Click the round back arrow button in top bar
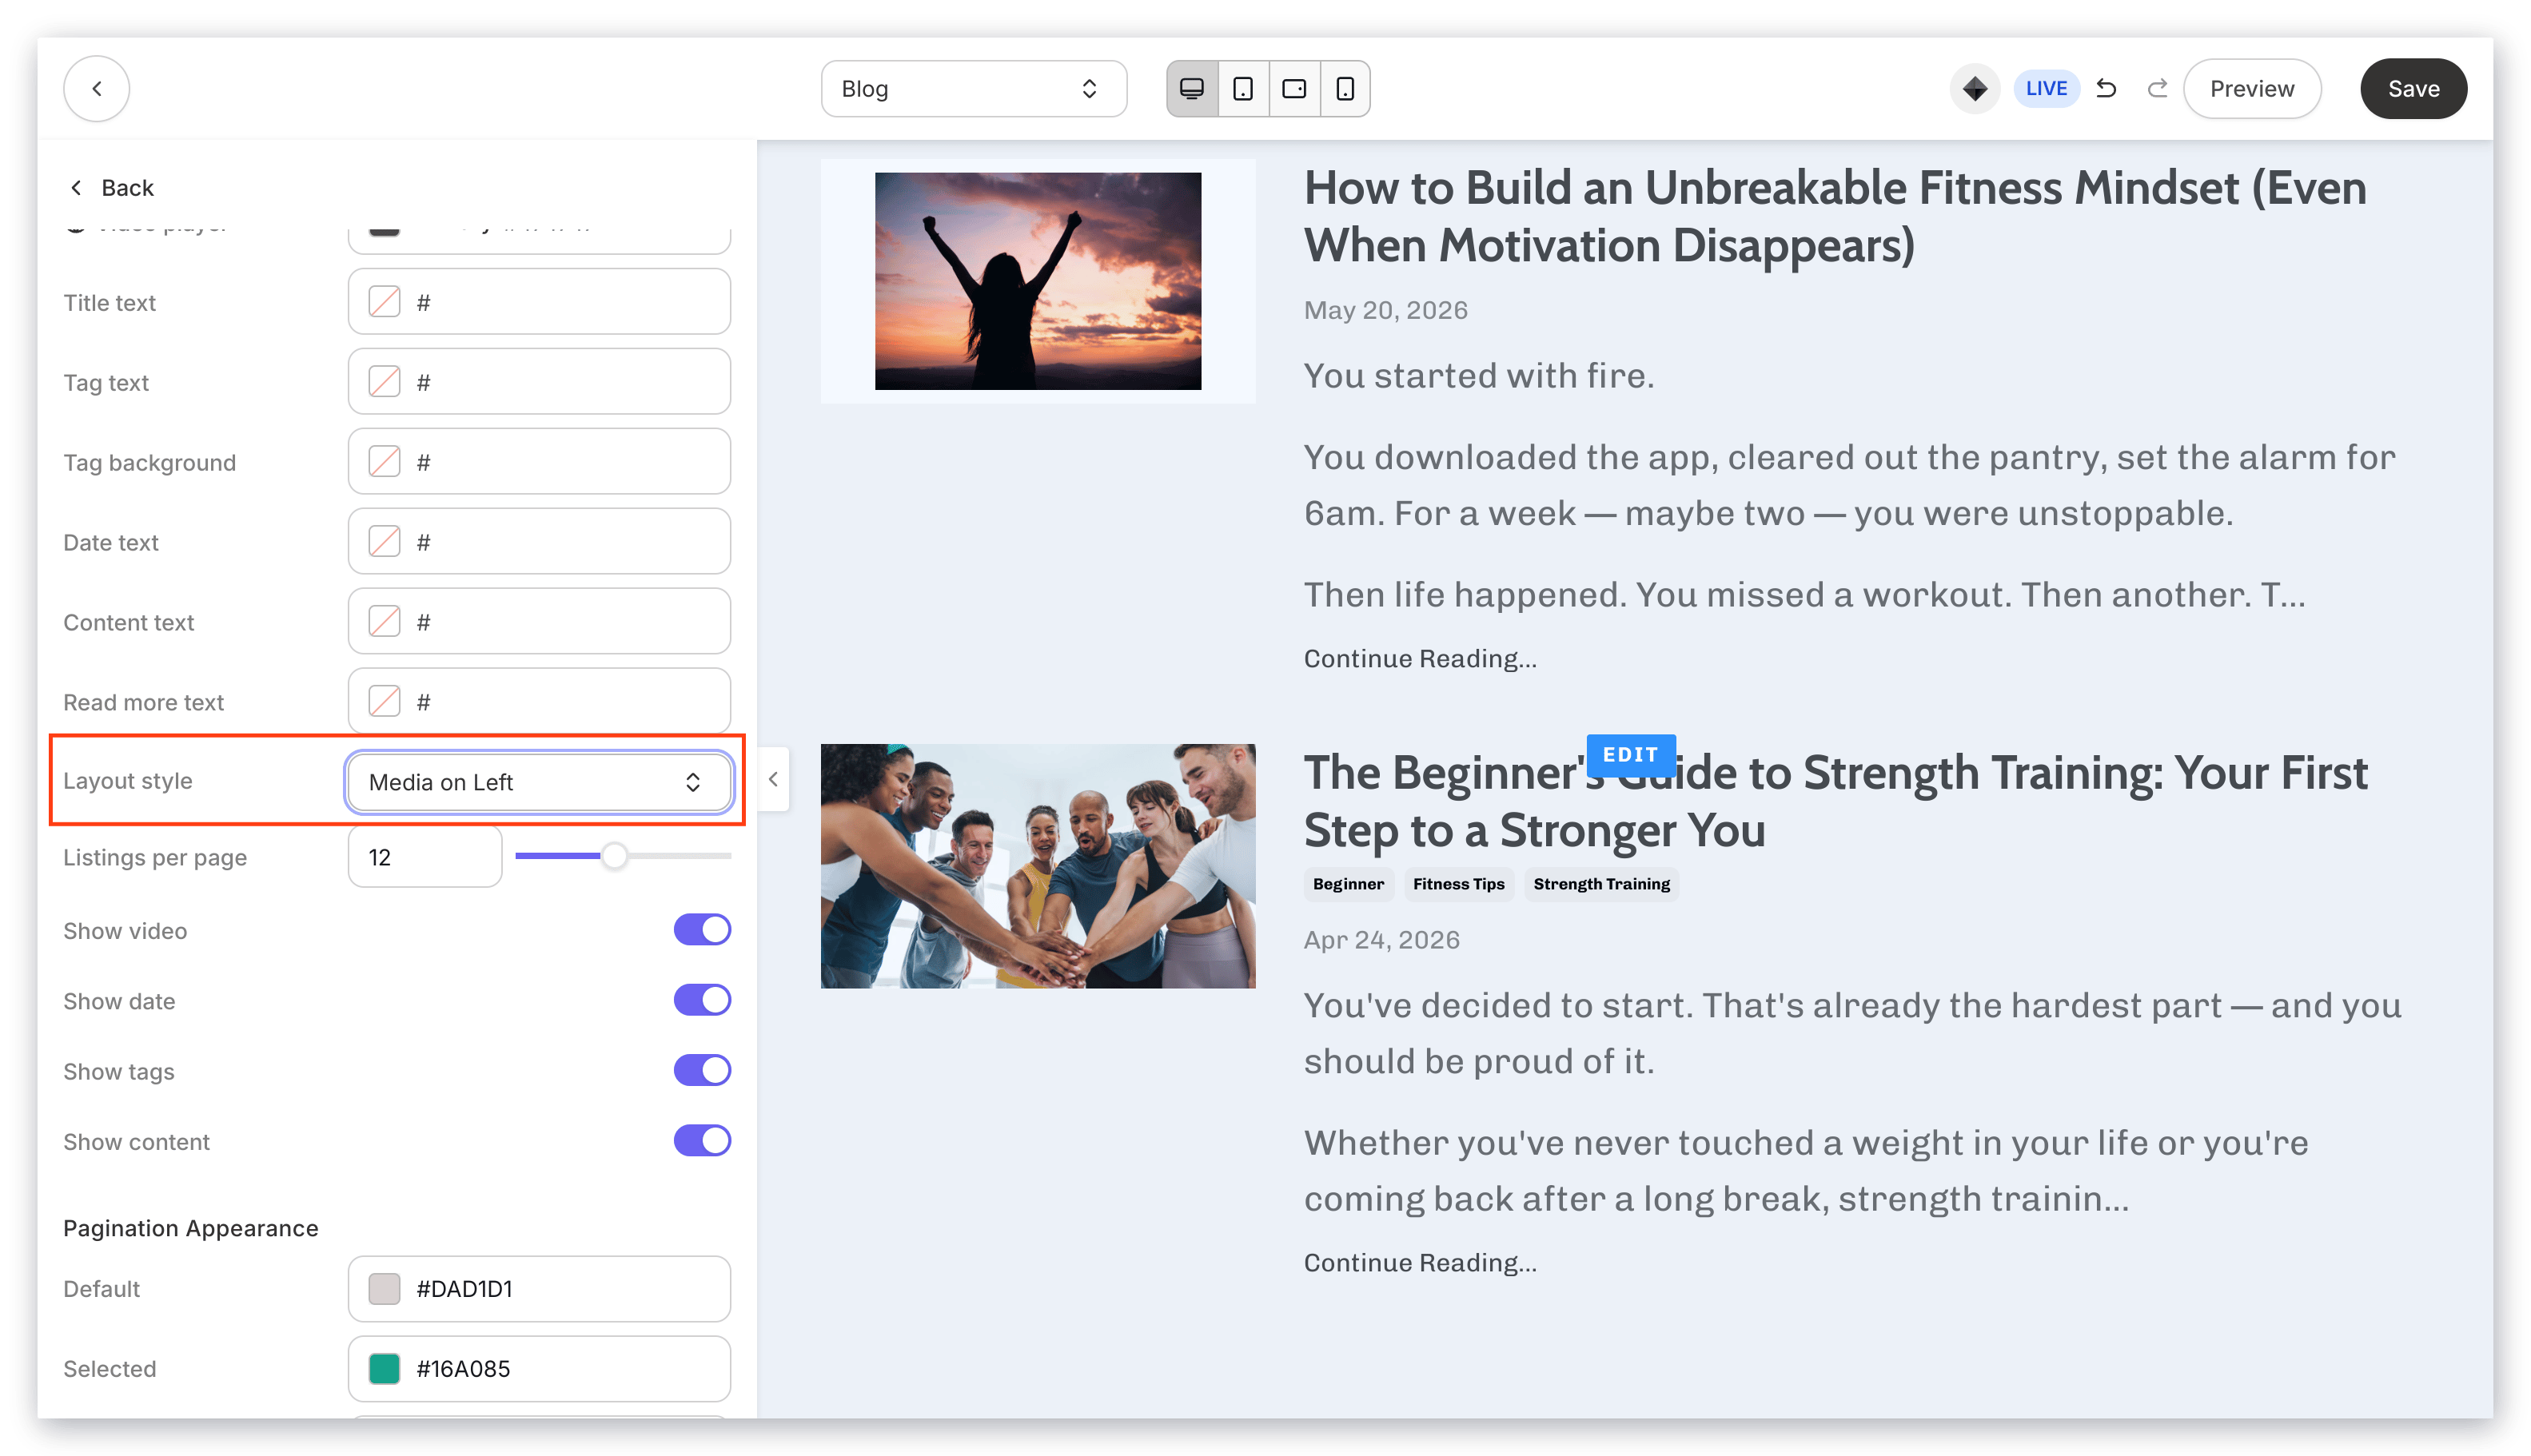 [x=96, y=89]
